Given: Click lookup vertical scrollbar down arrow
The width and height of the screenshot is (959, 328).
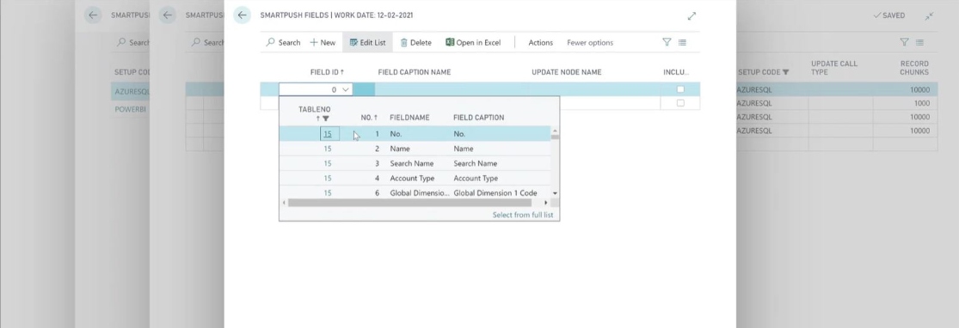Looking at the screenshot, I should point(555,193).
